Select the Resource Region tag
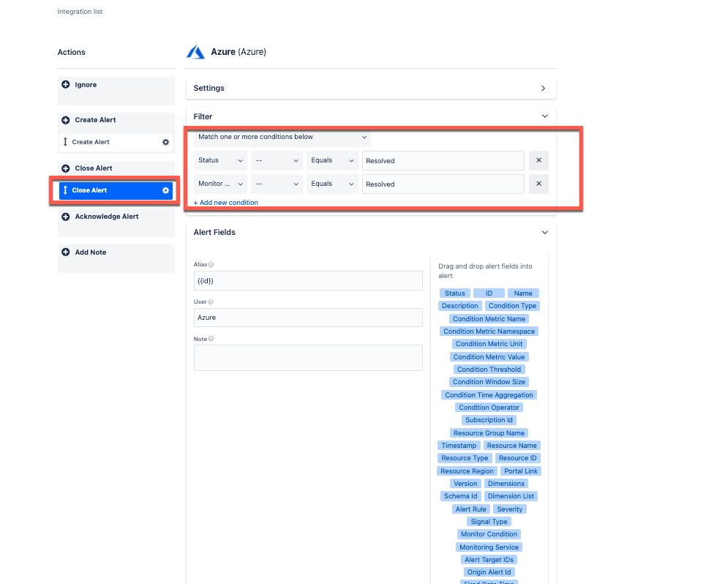Viewport: 706px width, 584px height. point(467,471)
